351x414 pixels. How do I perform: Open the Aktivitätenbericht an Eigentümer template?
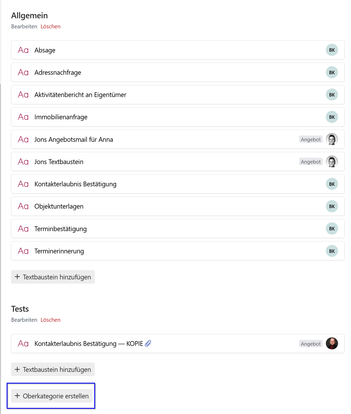(178, 95)
